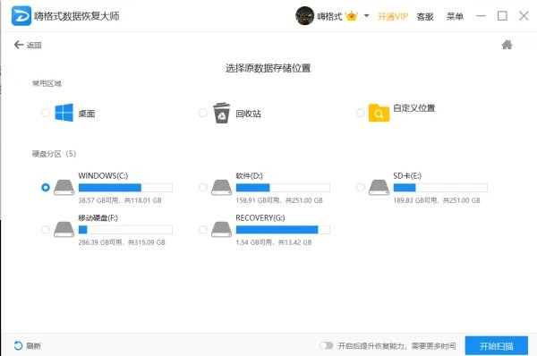Click the RECOVERY(G:) drive name
537x356 pixels.
[x=260, y=217]
